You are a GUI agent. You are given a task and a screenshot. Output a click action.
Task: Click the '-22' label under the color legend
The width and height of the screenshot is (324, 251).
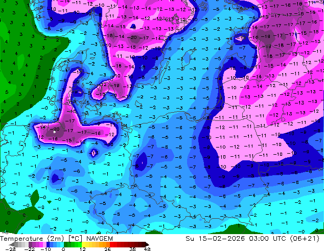coord(29,249)
